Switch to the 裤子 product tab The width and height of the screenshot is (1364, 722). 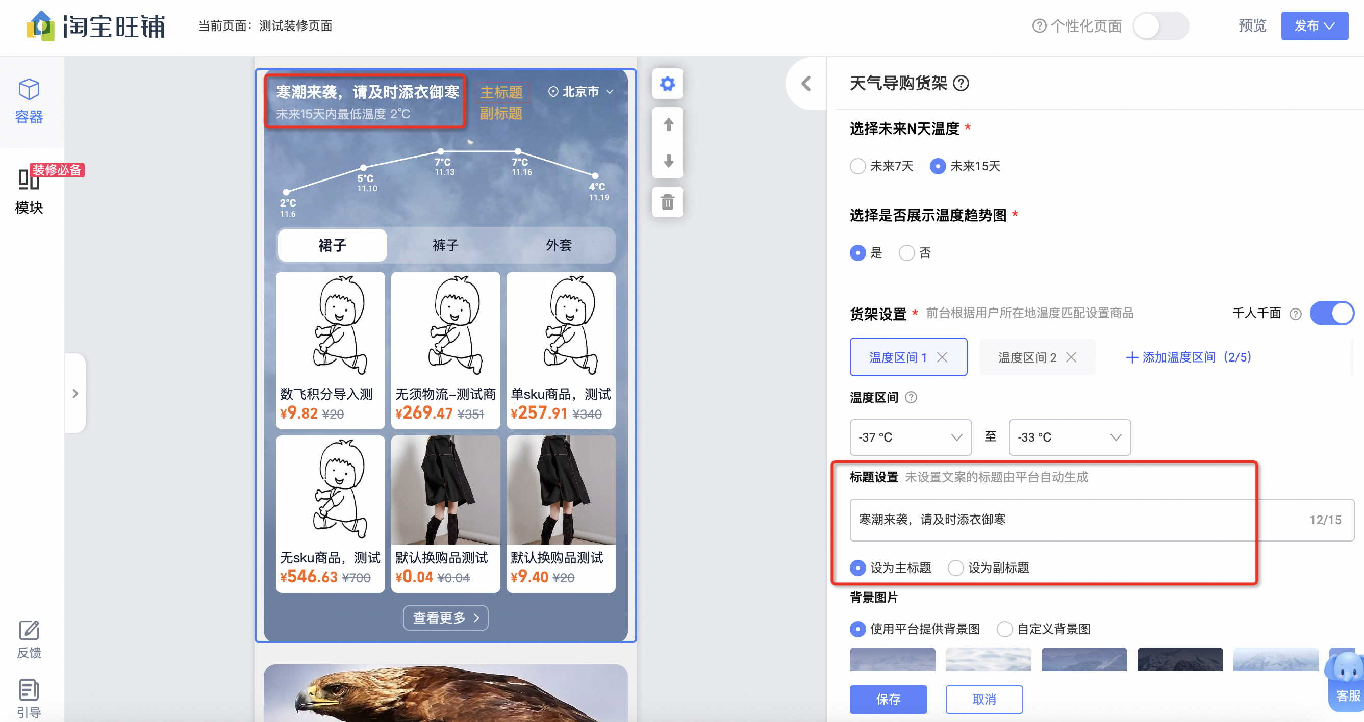[x=445, y=245]
